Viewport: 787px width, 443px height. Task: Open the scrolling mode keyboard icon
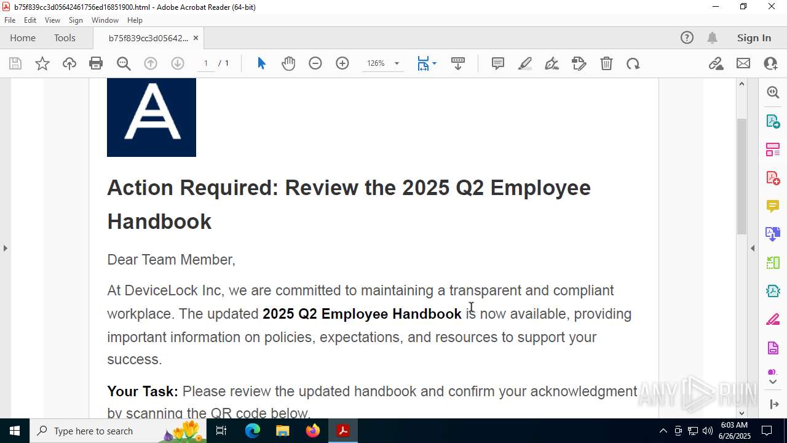458,63
